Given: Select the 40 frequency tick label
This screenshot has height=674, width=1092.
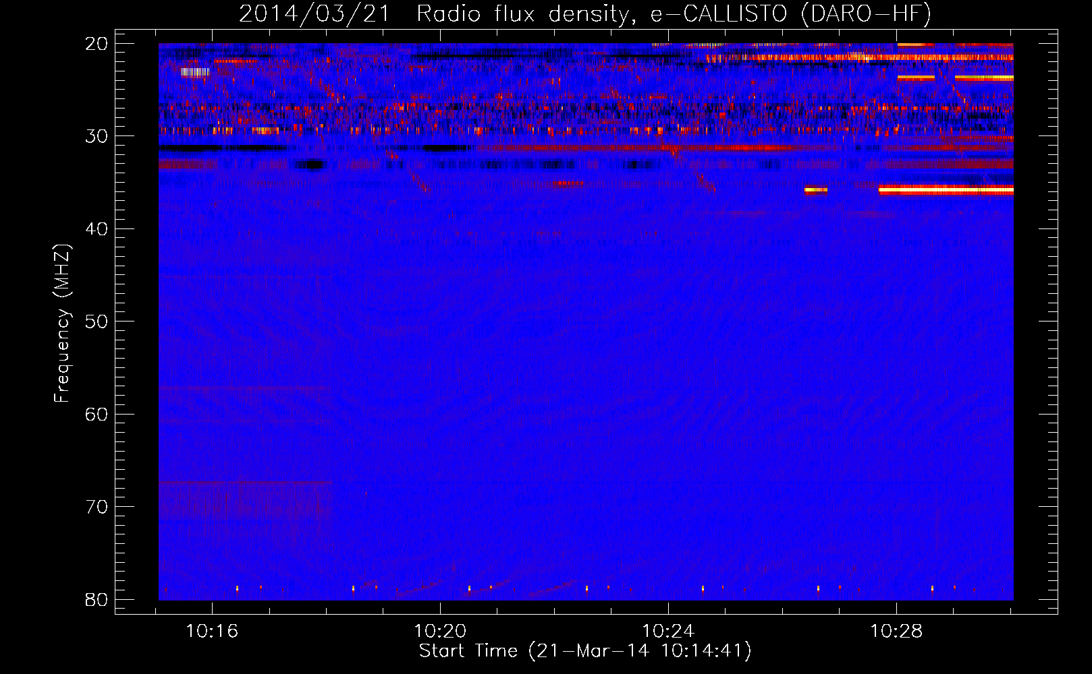Looking at the screenshot, I should pyautogui.click(x=97, y=229).
